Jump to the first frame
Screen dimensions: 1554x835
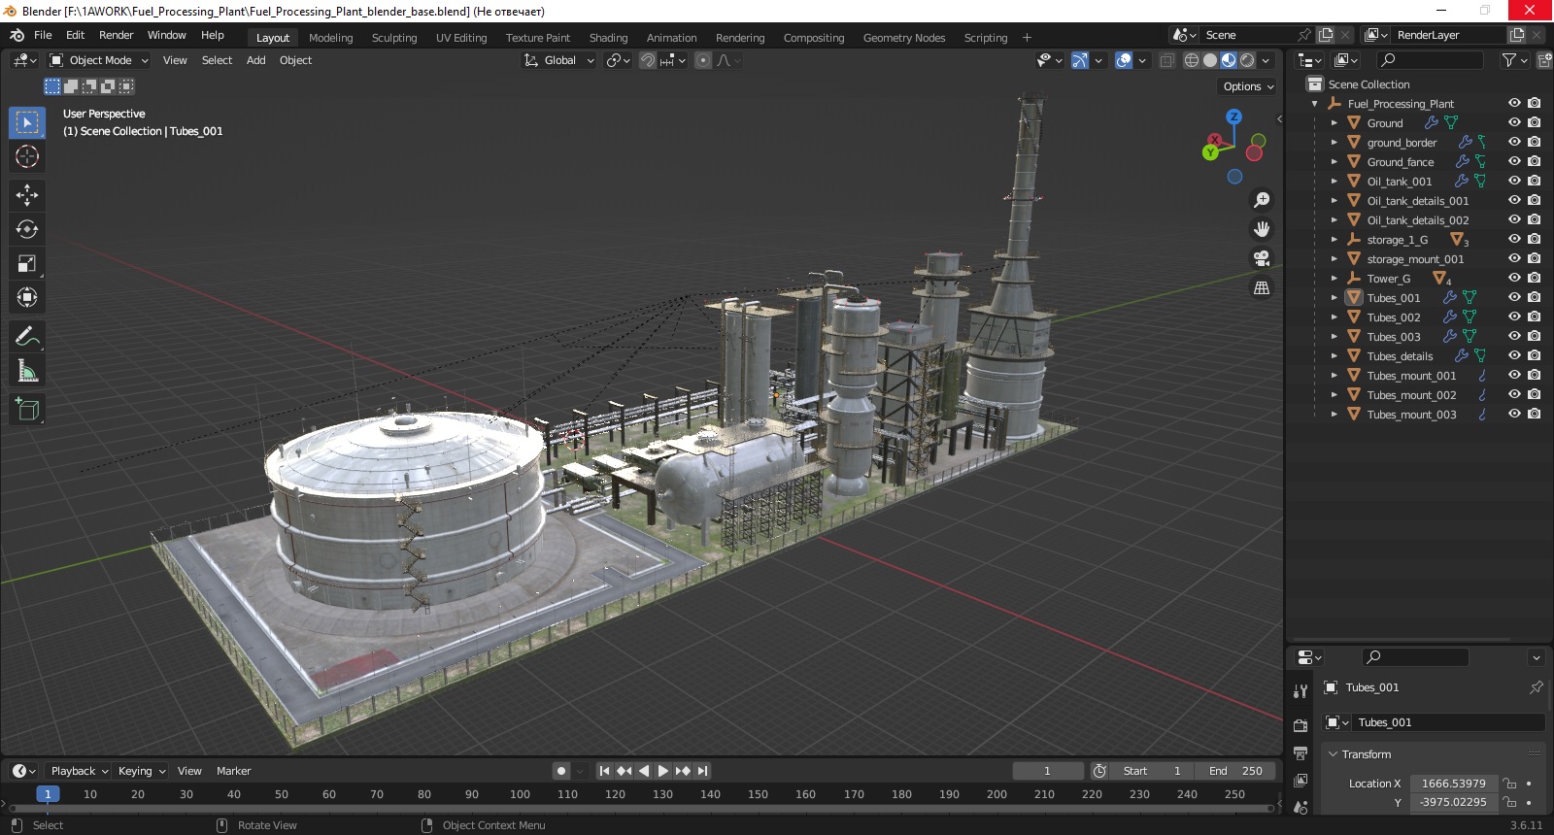[604, 771]
